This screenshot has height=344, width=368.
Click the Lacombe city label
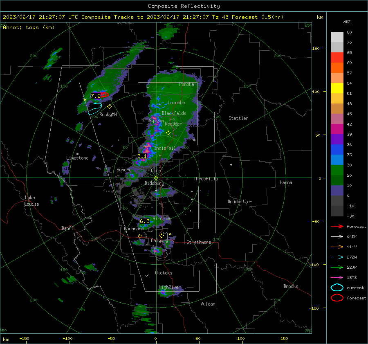pos(176,103)
